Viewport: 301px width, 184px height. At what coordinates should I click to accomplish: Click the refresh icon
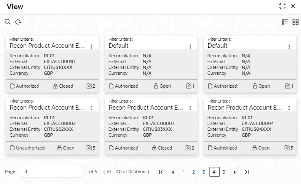(18, 22)
